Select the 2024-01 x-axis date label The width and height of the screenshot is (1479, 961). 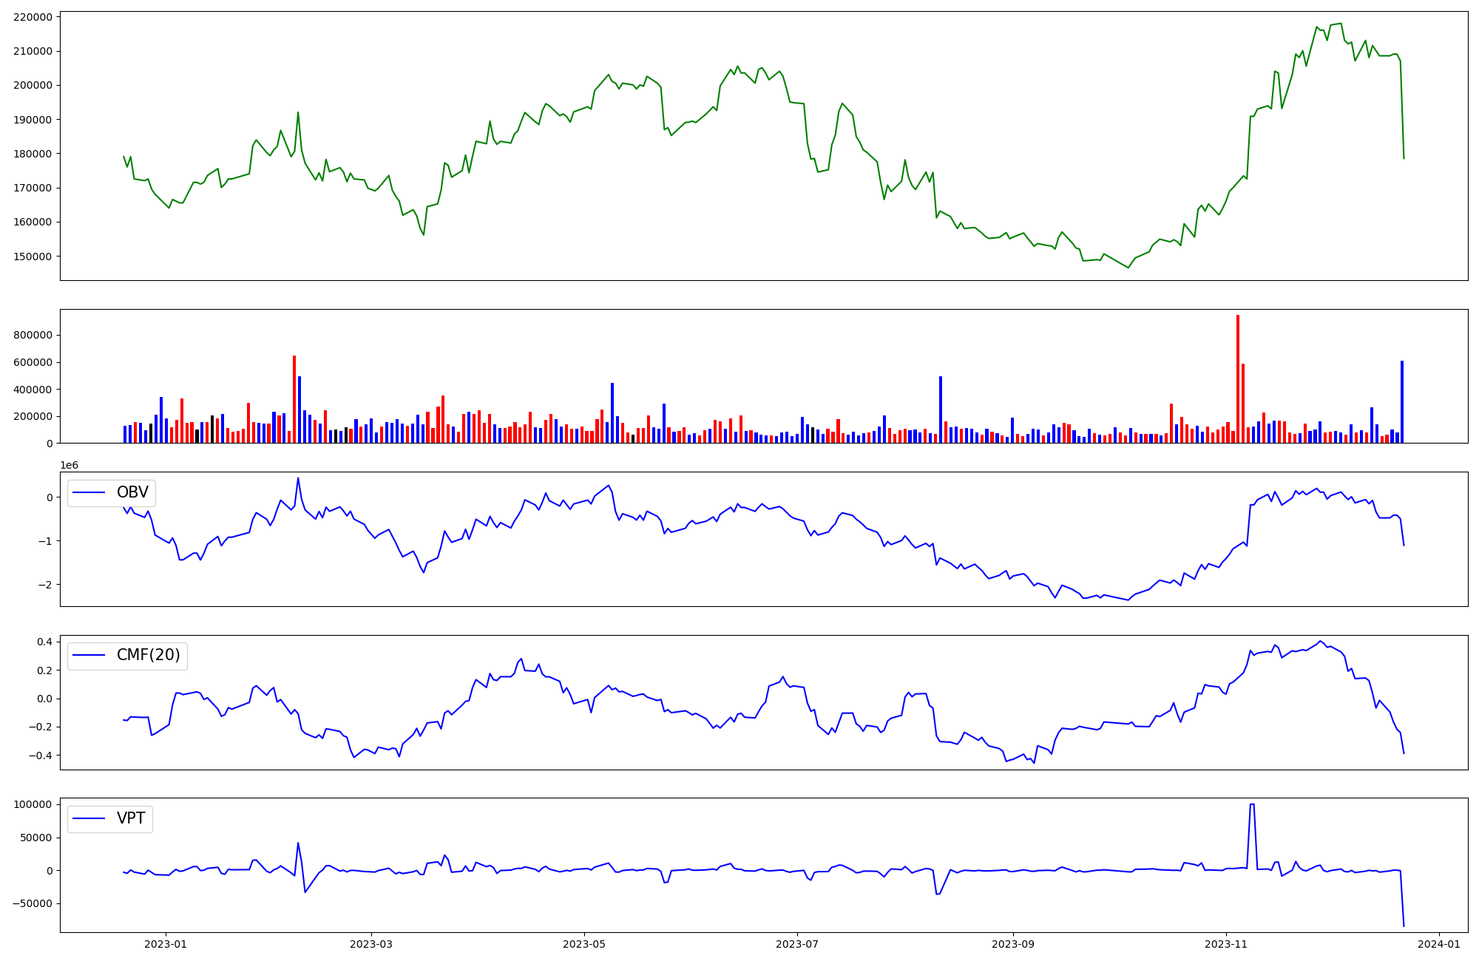coord(1439,944)
